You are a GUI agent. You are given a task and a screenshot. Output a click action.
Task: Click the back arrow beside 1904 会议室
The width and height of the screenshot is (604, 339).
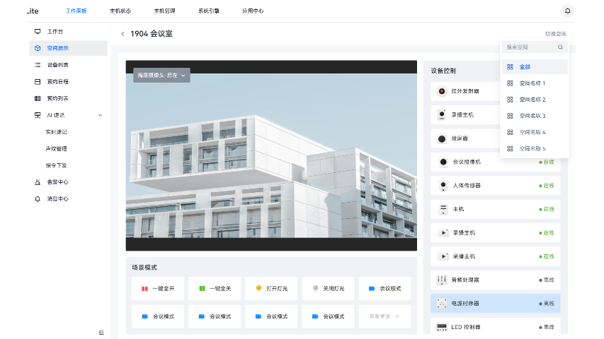point(123,34)
